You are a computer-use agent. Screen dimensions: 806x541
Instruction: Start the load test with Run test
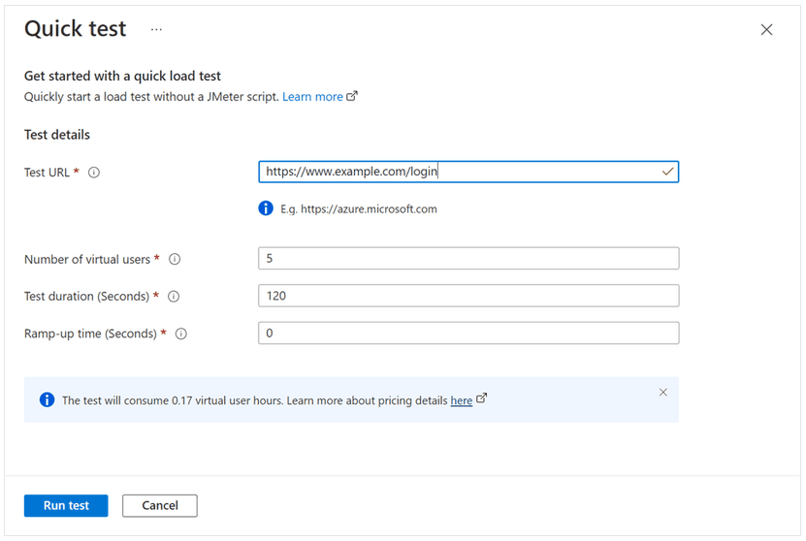click(x=66, y=505)
